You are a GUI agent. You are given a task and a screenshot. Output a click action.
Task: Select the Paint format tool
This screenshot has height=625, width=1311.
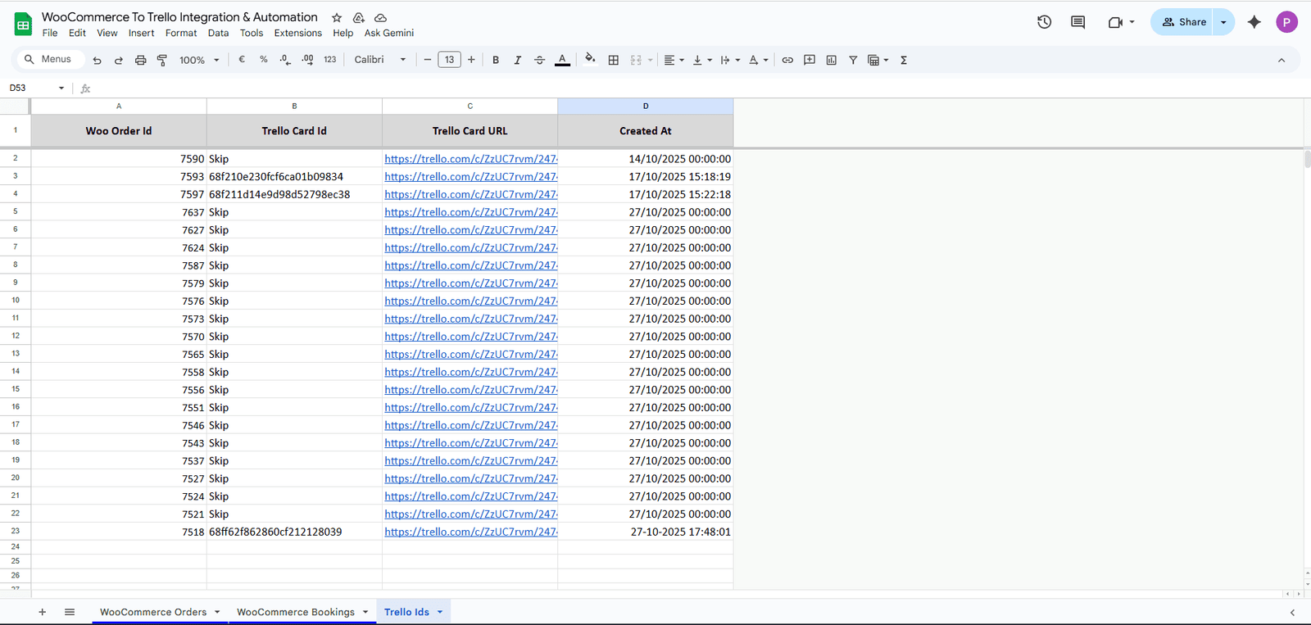pos(162,60)
